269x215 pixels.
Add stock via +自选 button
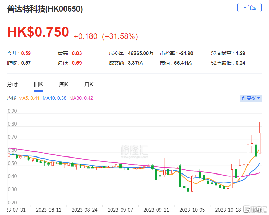point(249,7)
